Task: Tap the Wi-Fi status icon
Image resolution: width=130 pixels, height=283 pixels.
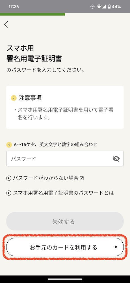Action: [x=99, y=7]
